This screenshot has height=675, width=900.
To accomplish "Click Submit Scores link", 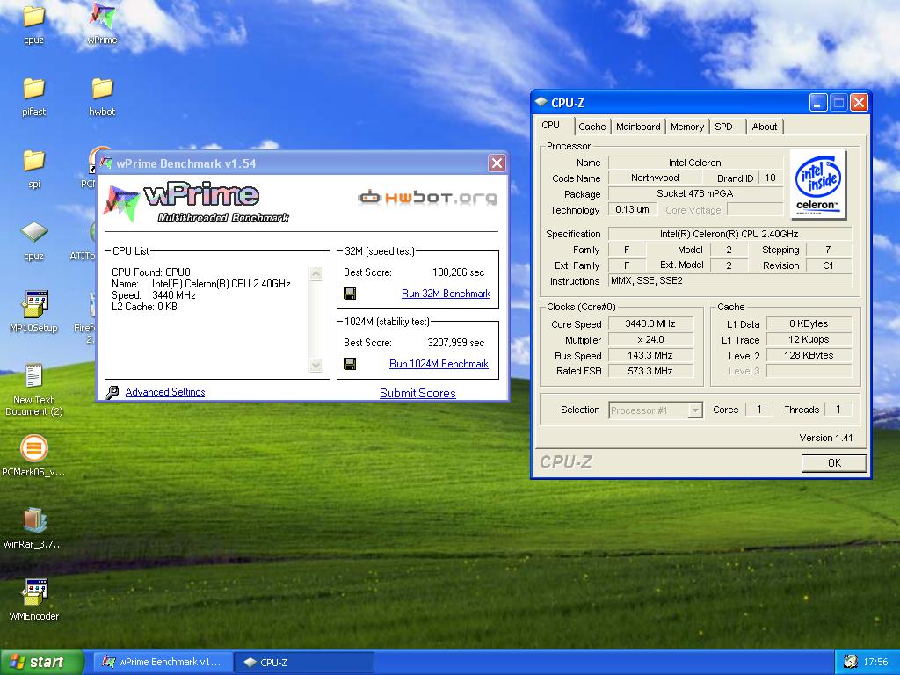I will [x=417, y=393].
